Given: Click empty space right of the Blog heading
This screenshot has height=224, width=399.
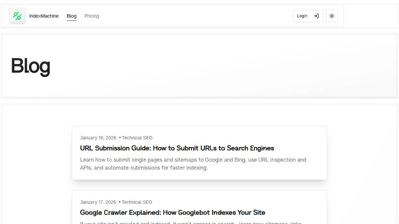Looking at the screenshot, I should tap(216, 66).
